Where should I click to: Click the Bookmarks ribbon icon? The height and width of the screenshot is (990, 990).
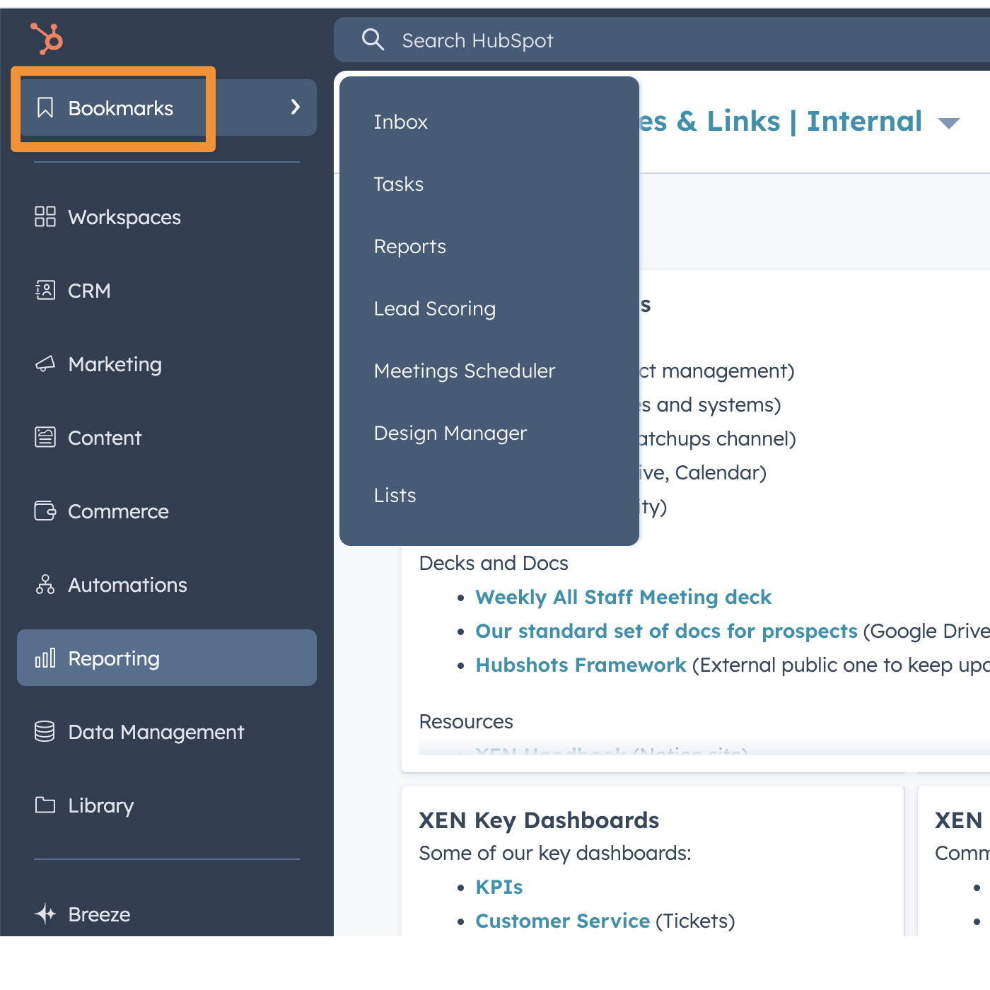tap(45, 108)
